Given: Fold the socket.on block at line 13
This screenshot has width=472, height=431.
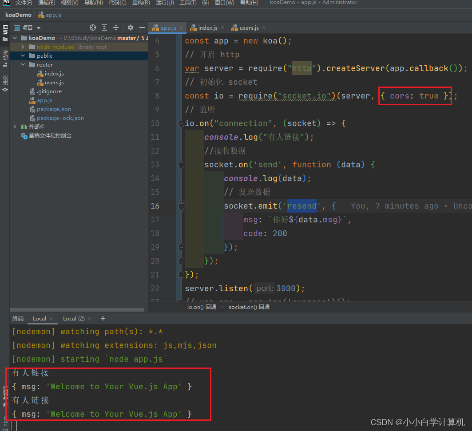Looking at the screenshot, I should click(181, 165).
